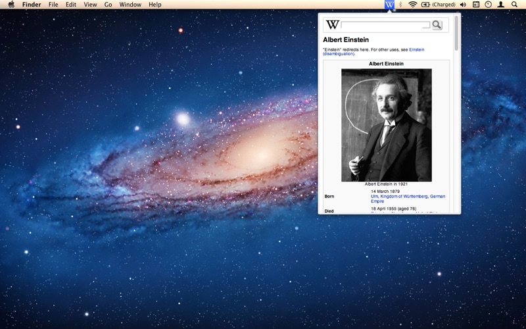
Task: Click the Wikipedia W logo in popup
Action: 333,25
